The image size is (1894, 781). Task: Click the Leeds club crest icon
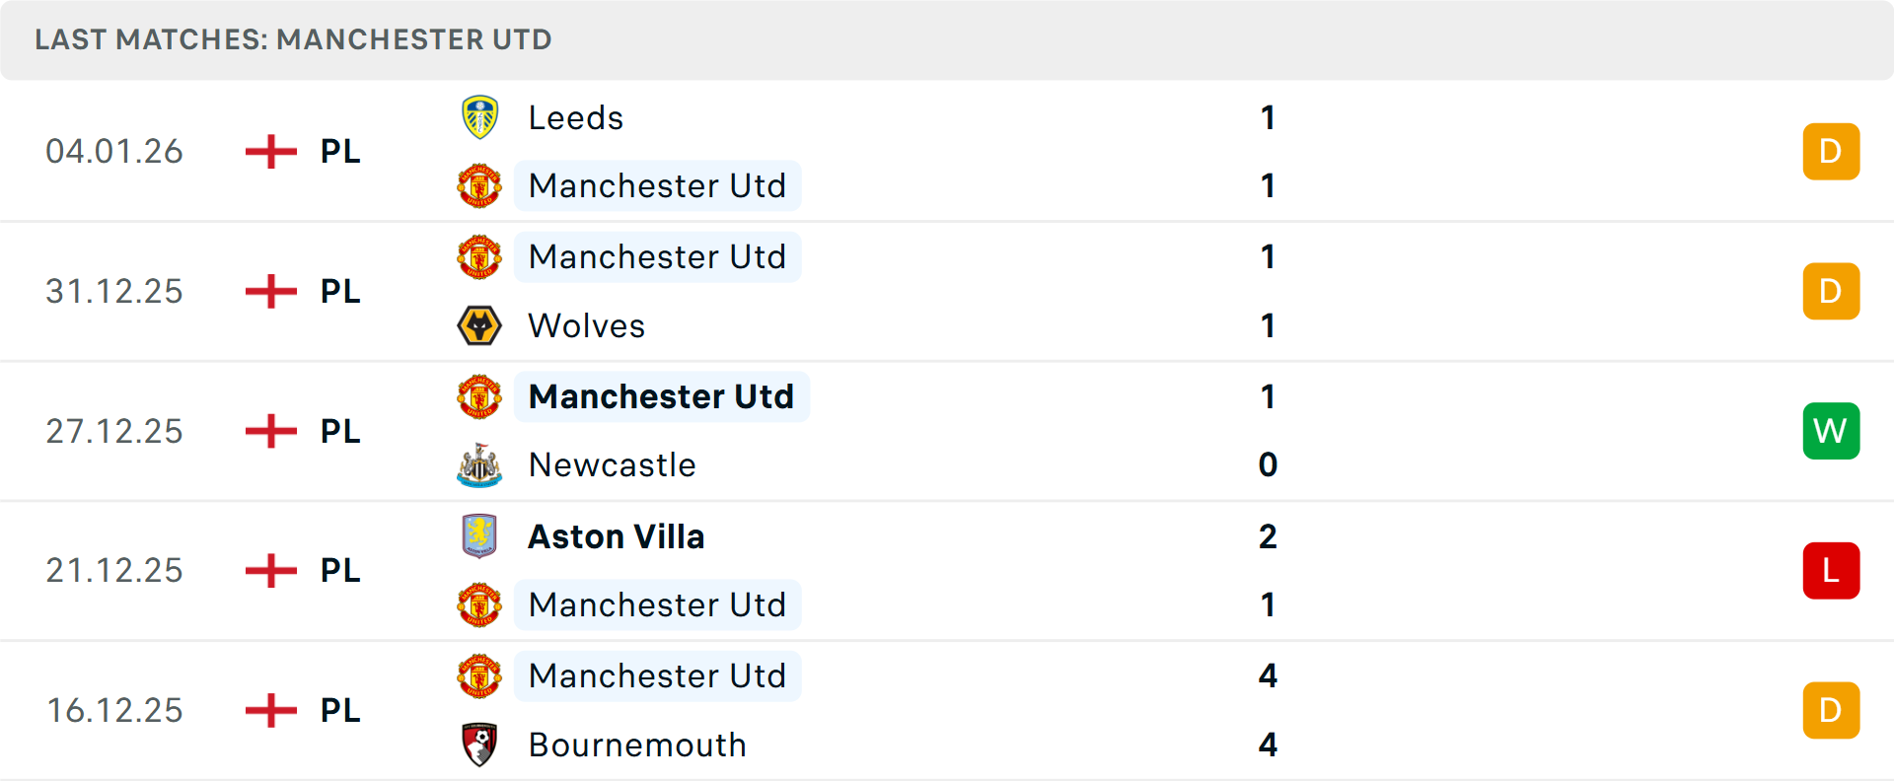pos(479,117)
